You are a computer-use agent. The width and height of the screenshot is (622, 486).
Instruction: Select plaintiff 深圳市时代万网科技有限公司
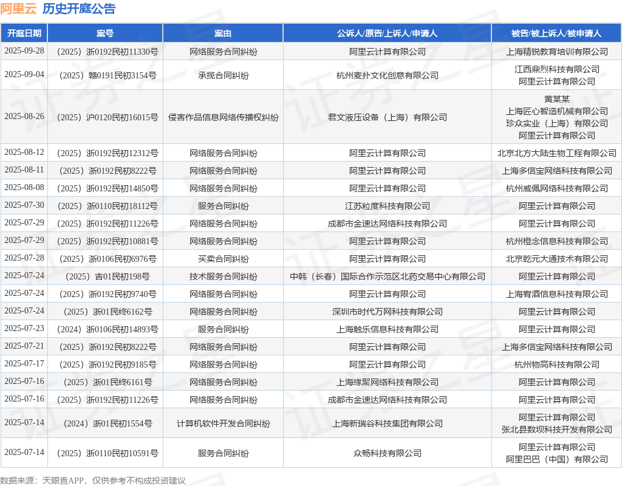click(x=387, y=312)
